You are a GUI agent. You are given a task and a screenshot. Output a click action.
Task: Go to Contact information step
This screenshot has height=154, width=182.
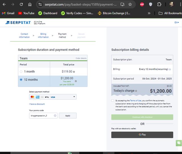pos(24,35)
